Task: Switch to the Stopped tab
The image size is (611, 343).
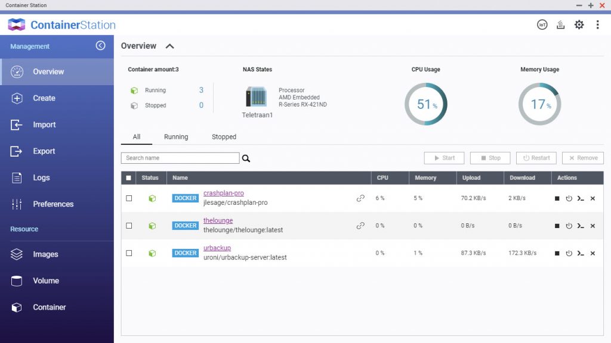Action: click(224, 137)
